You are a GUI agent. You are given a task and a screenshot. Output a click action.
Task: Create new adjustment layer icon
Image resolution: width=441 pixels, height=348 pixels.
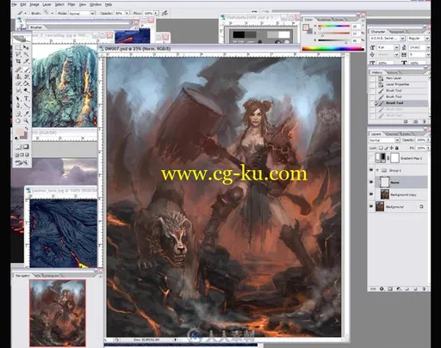point(399,289)
